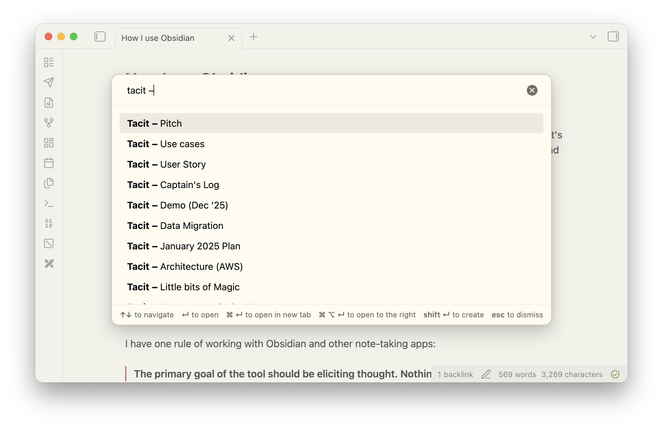
Task: Toggle the left sidebar
Action: click(x=100, y=37)
